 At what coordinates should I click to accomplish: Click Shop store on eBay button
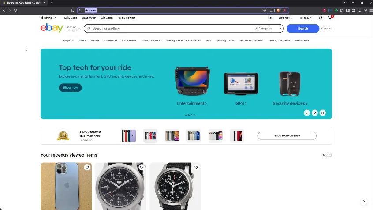tap(287, 136)
